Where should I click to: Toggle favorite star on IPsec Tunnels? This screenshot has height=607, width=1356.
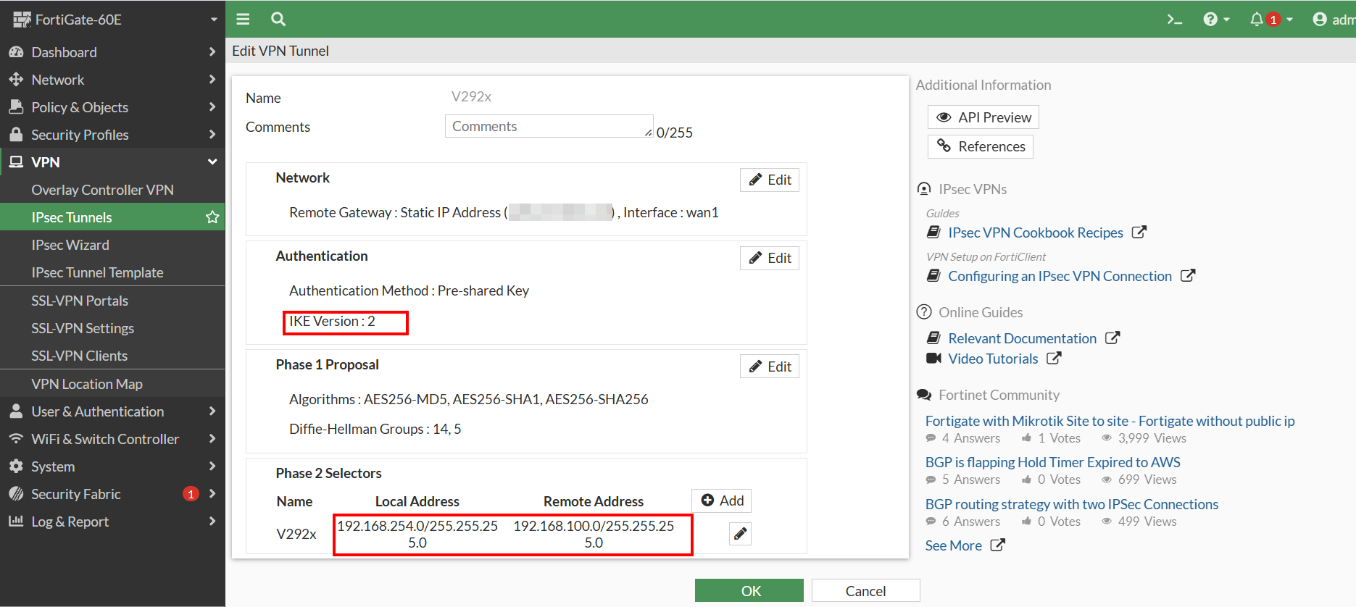(x=212, y=217)
